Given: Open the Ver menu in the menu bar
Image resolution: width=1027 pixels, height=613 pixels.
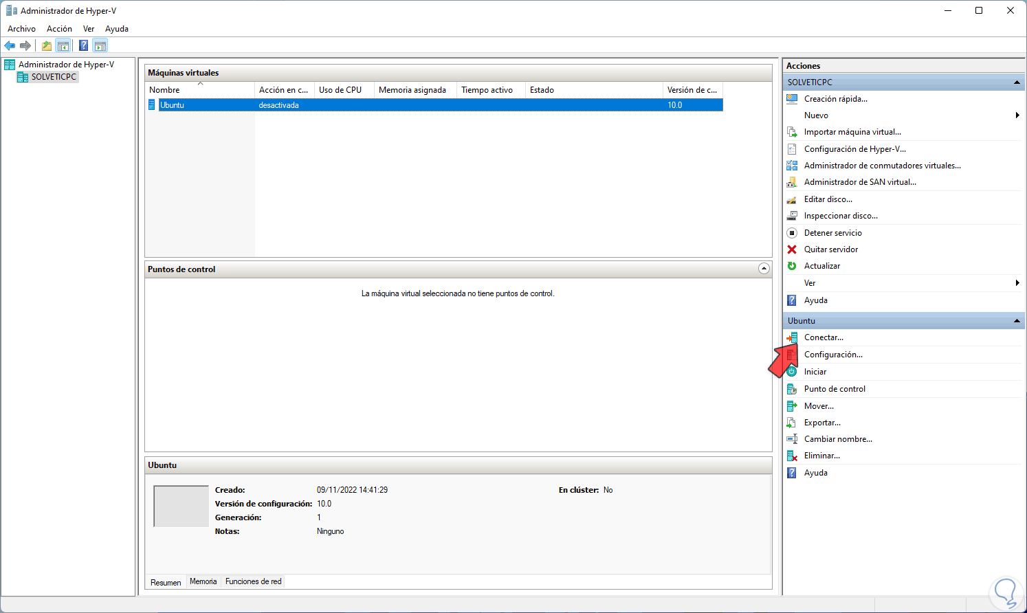Looking at the screenshot, I should coord(89,29).
